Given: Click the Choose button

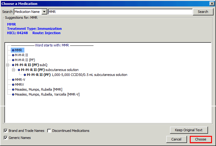Looking at the screenshot, I should (x=201, y=139).
